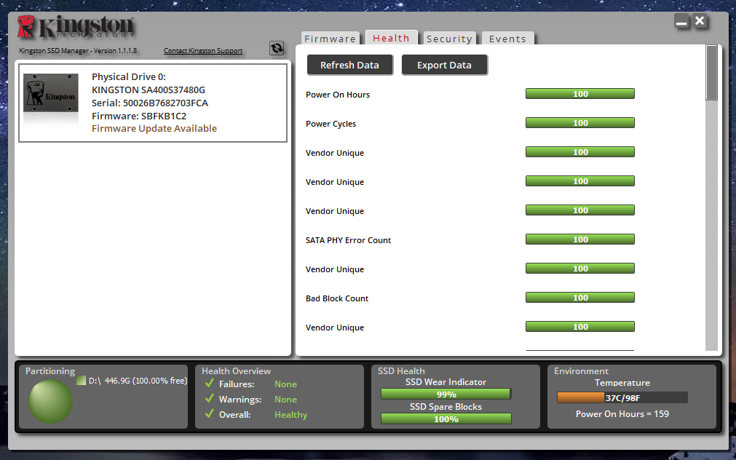Image resolution: width=736 pixels, height=460 pixels.
Task: Switch to the Firmware tab
Action: click(x=330, y=39)
